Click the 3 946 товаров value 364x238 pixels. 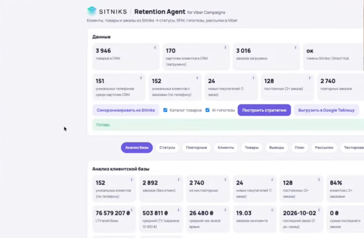coord(103,51)
